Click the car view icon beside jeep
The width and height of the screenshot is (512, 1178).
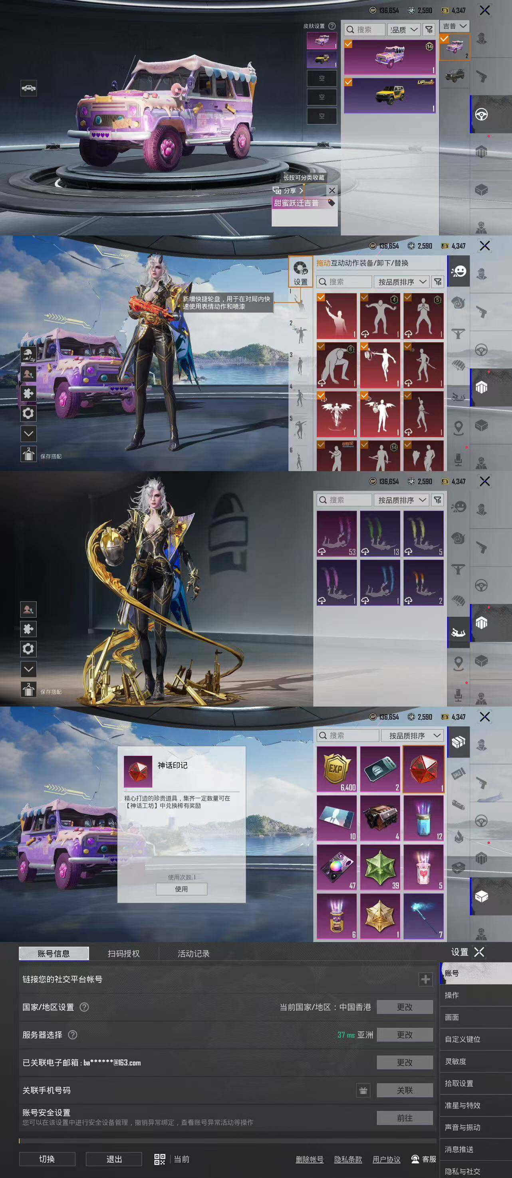(28, 88)
